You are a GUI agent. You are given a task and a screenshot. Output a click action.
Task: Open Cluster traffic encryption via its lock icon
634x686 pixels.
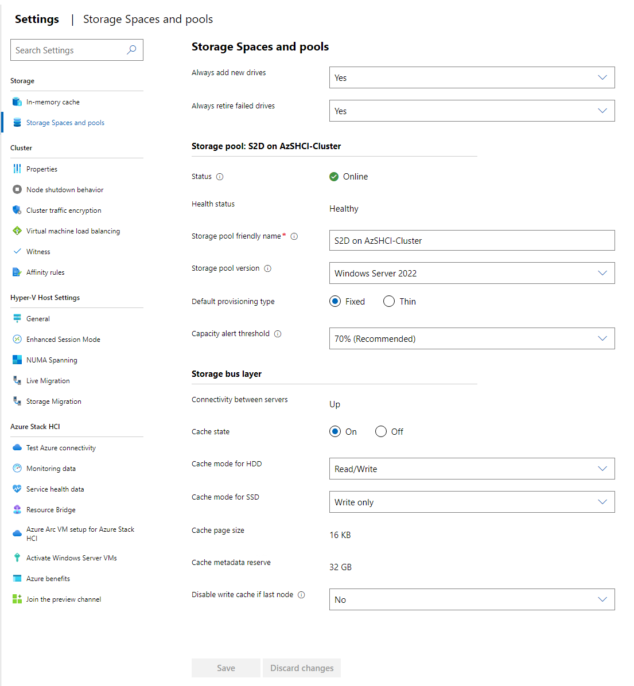(17, 210)
